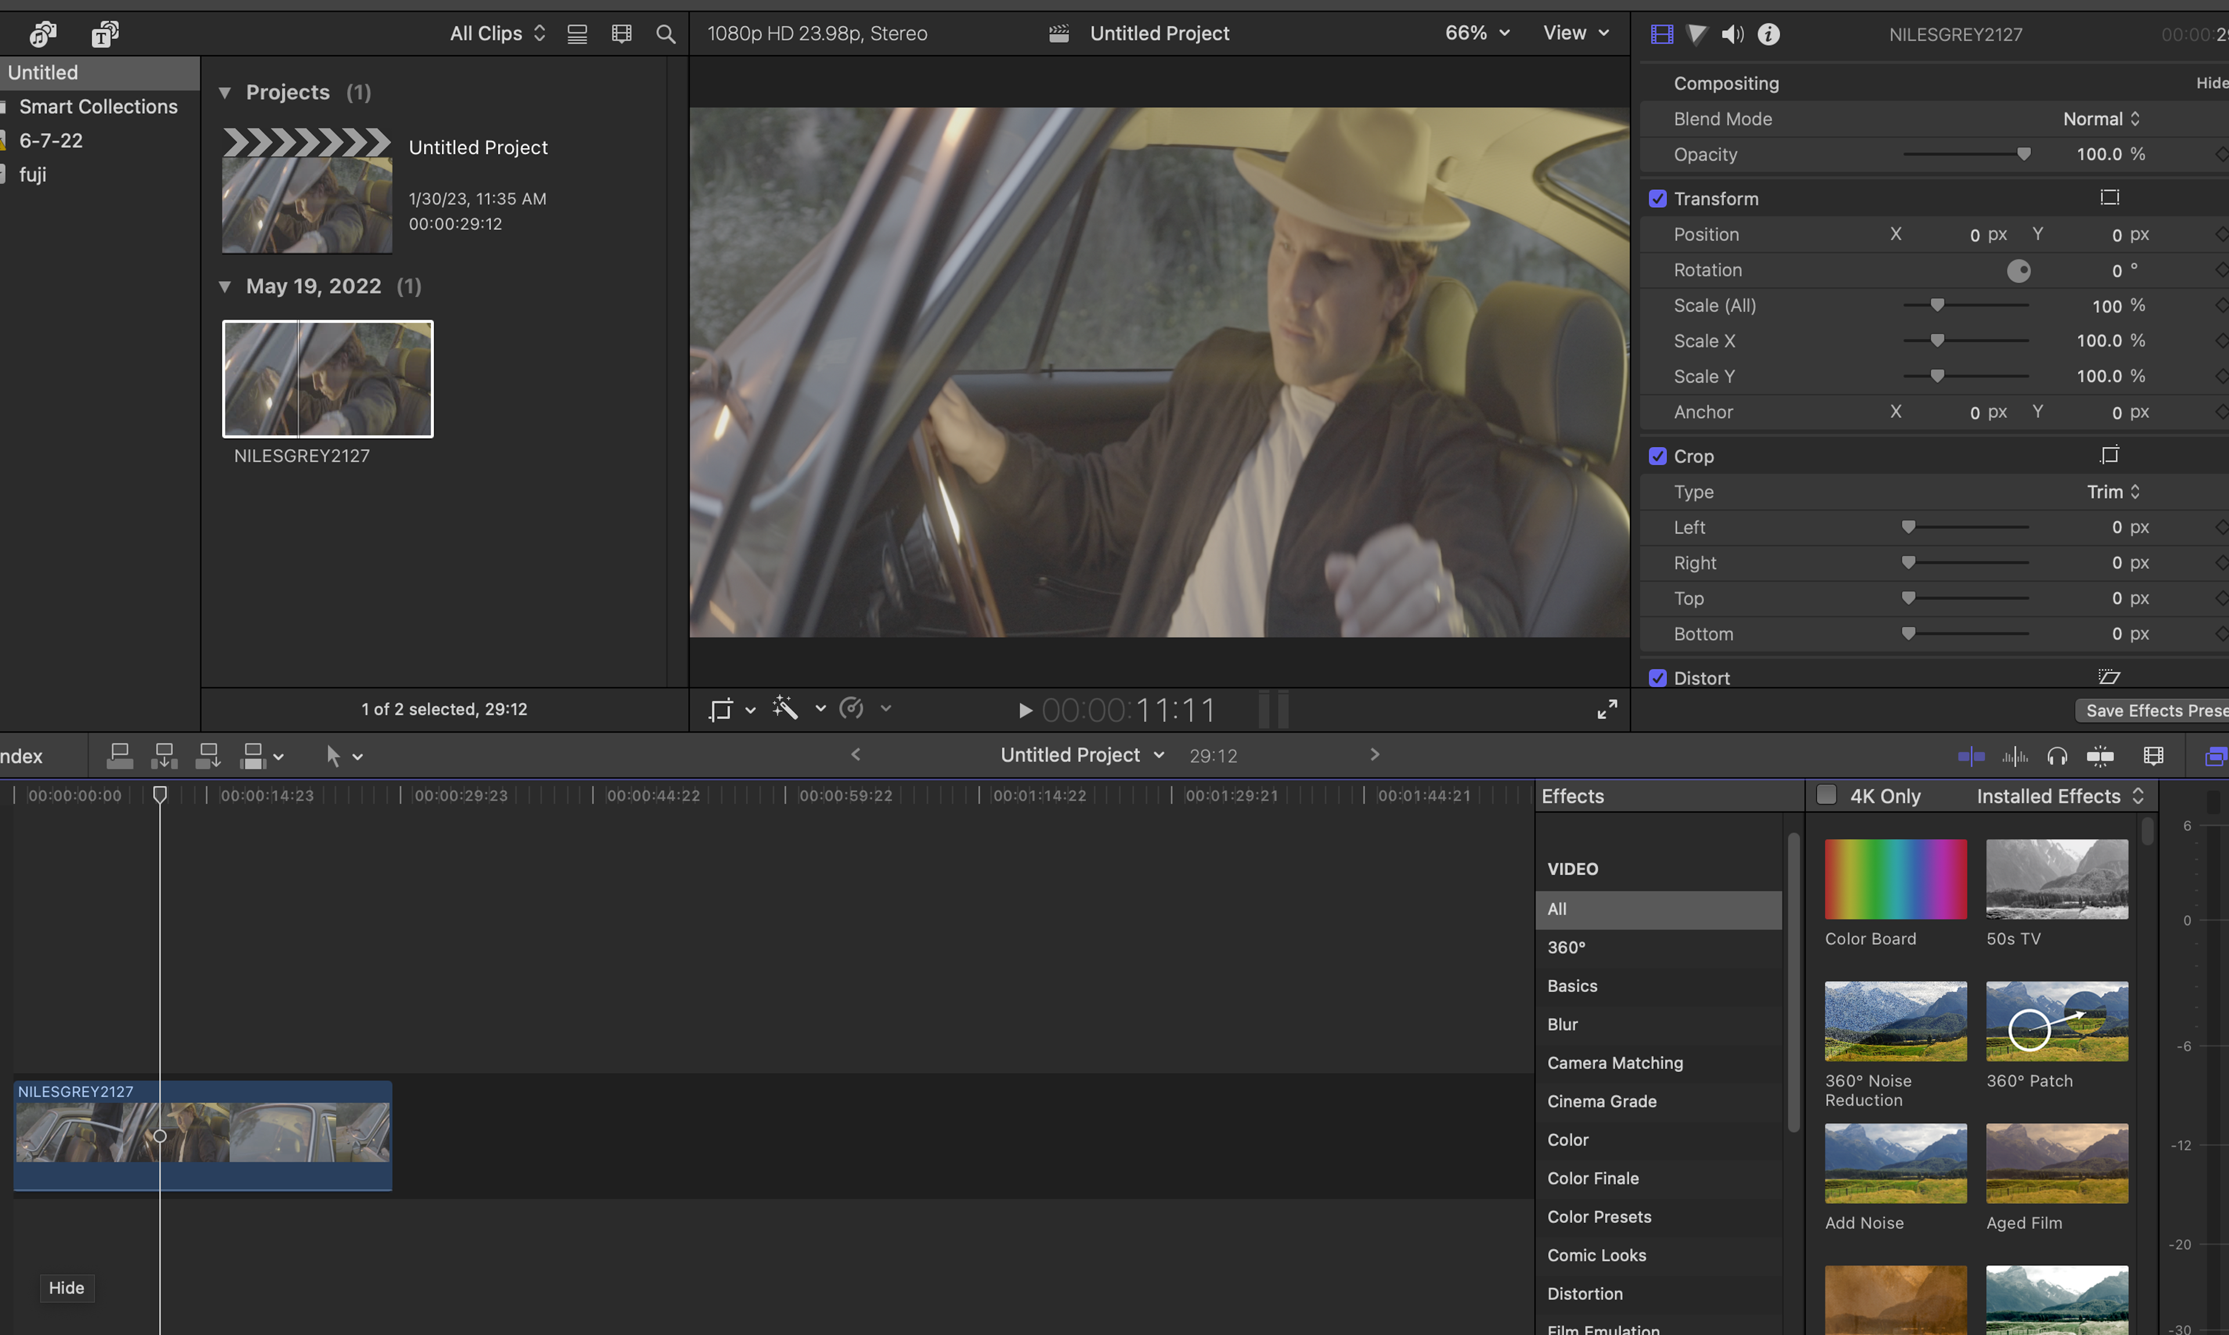Click the Distort onscreen controls icon
Viewport: 2229px width, 1335px height.
2109,676
